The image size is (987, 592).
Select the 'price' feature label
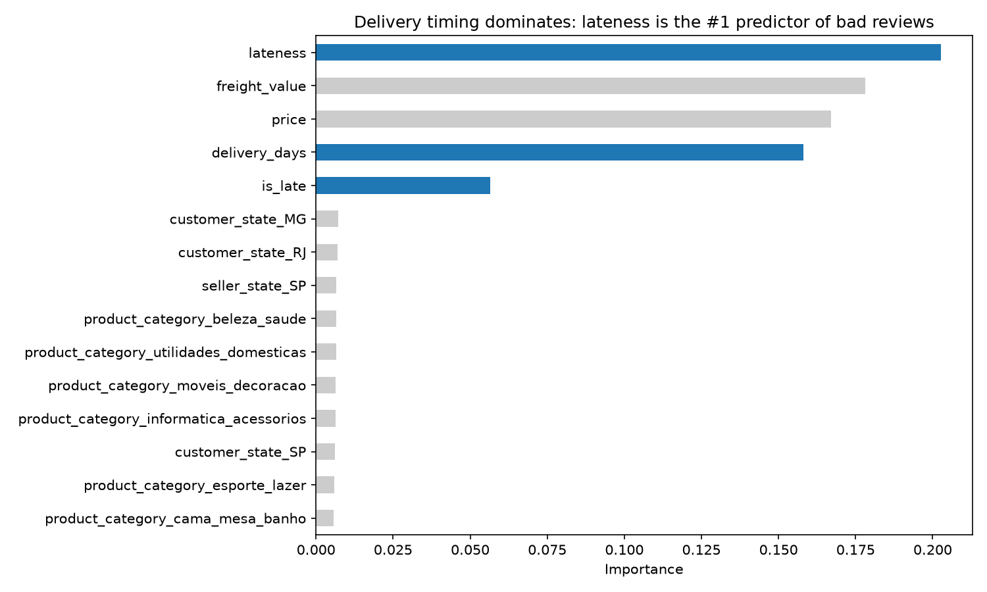[289, 120]
